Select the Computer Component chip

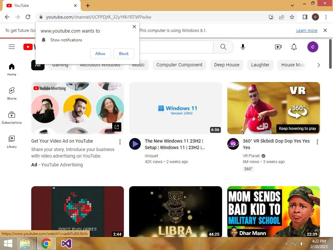point(179,65)
